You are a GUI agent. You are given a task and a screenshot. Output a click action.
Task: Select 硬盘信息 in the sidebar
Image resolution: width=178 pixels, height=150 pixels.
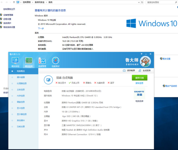(x=21, y=102)
